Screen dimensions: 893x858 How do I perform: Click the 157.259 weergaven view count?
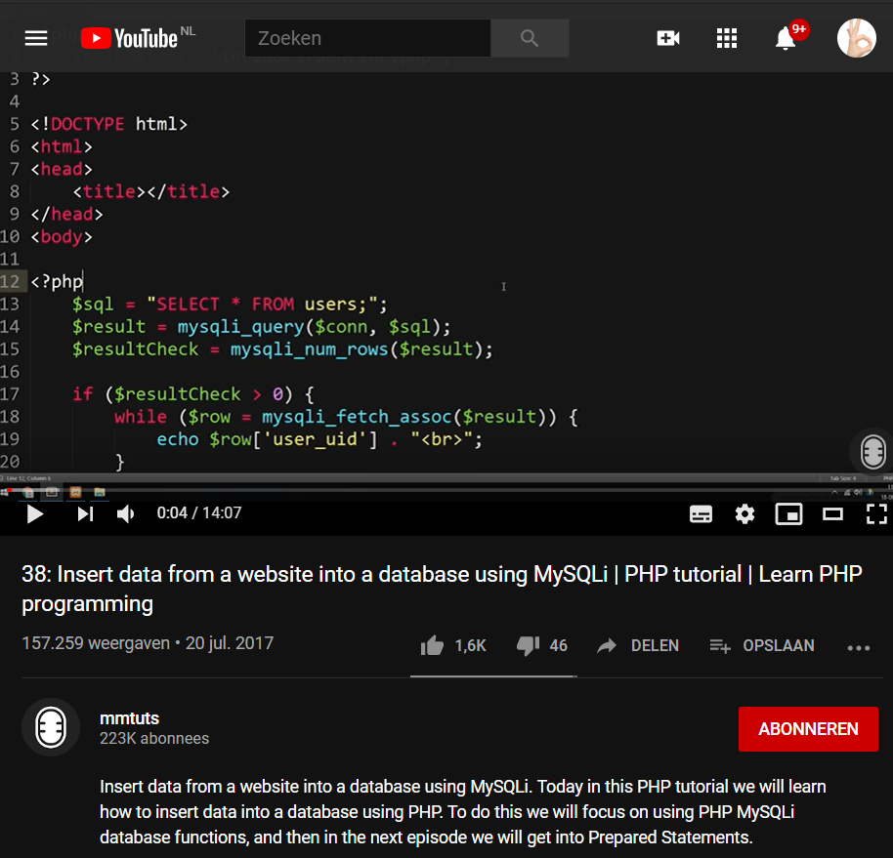tap(96, 643)
